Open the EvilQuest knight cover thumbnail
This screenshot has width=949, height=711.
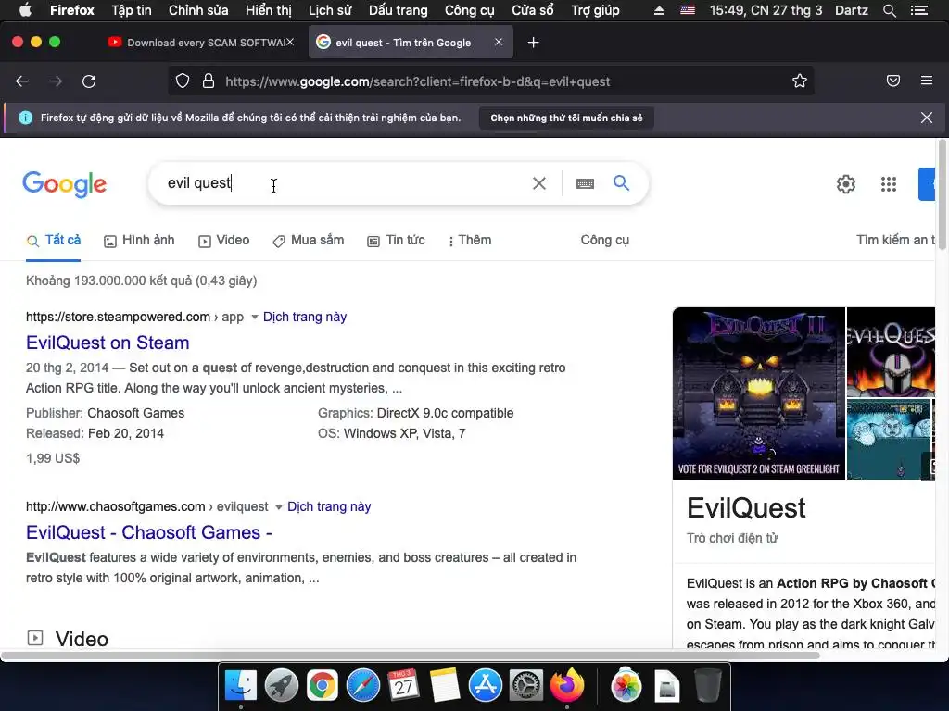point(891,352)
